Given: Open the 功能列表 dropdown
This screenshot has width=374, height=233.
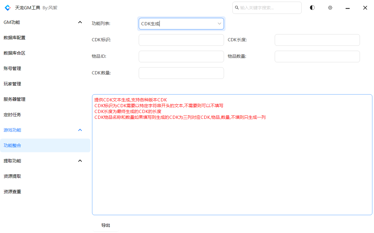Looking at the screenshot, I should (x=181, y=24).
